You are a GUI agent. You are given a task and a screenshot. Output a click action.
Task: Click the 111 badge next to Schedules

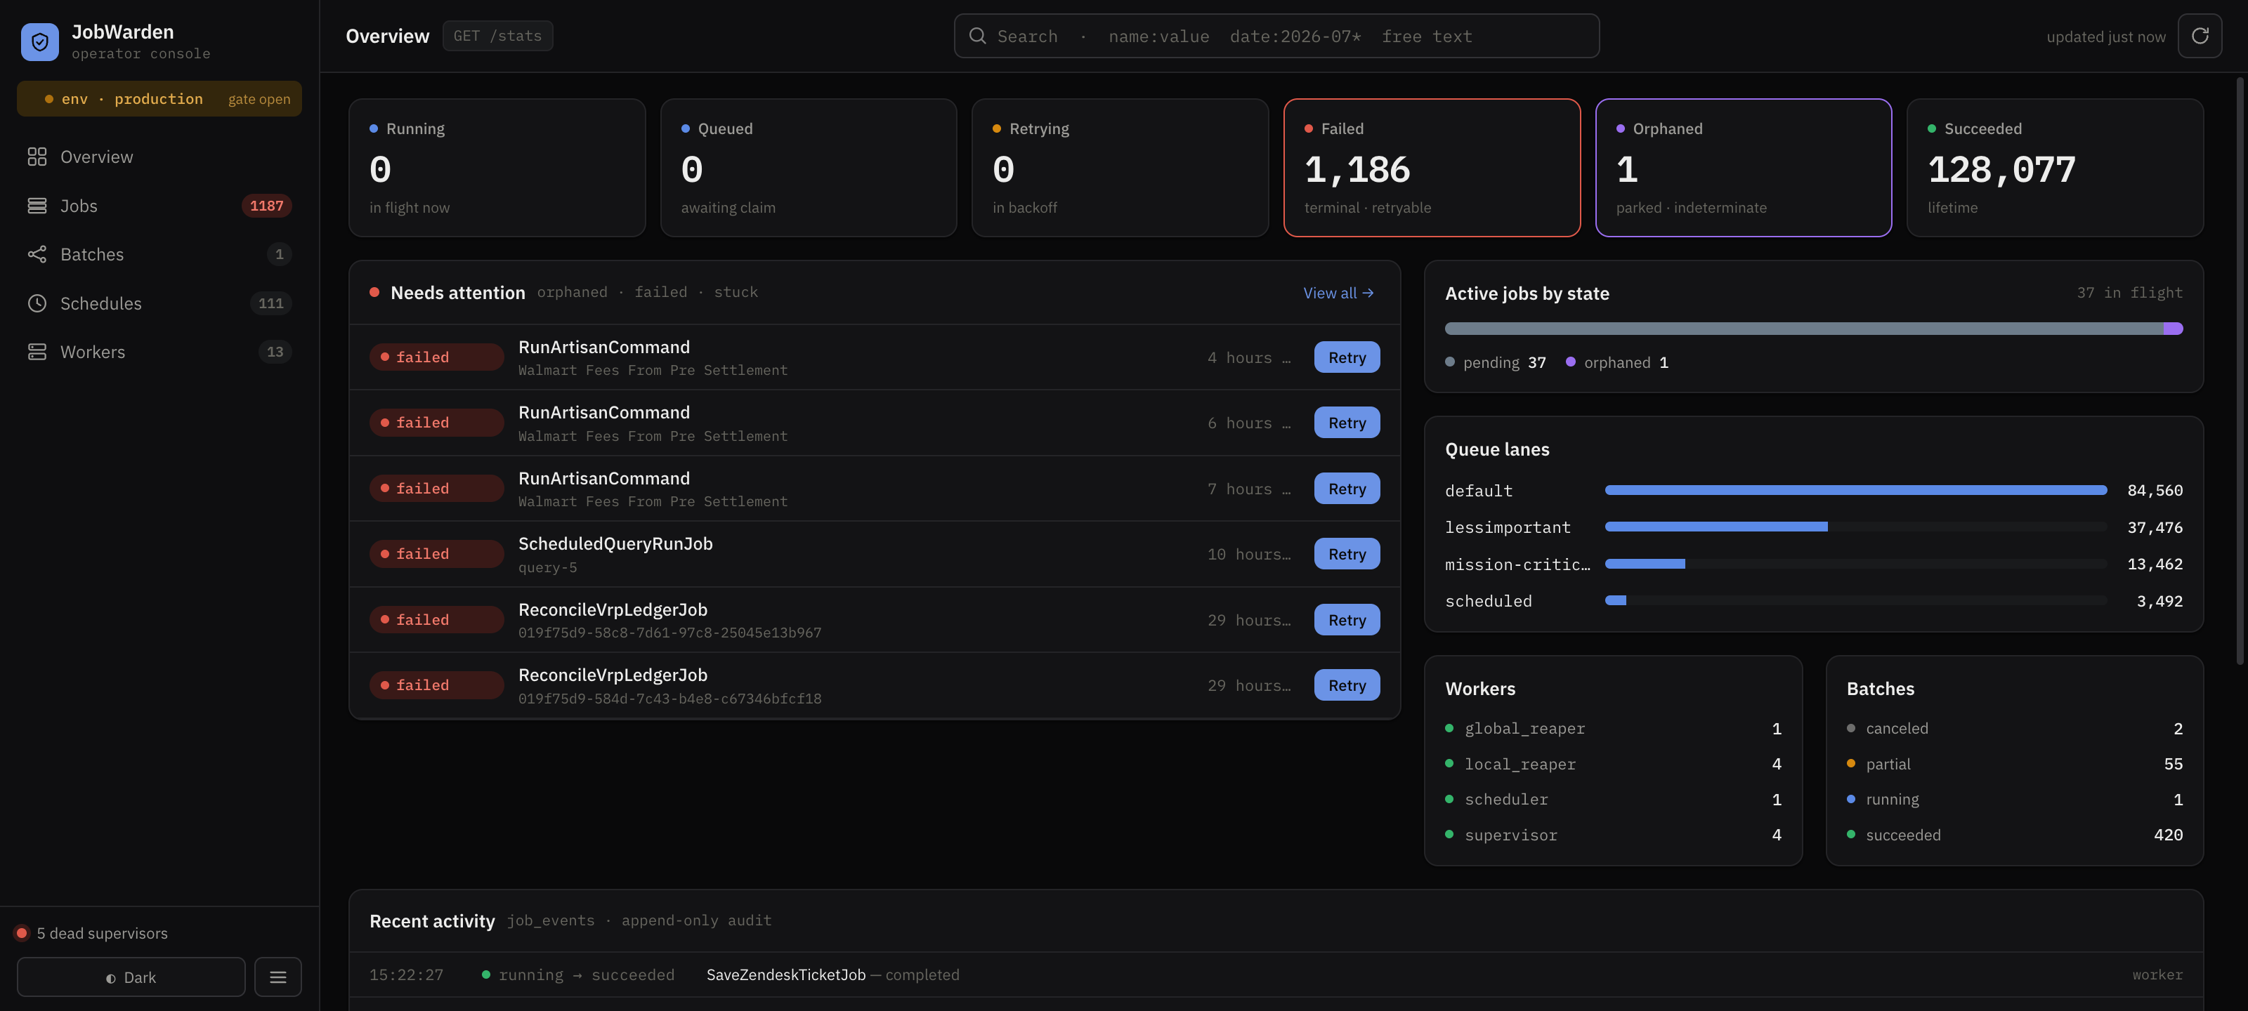pos(270,303)
